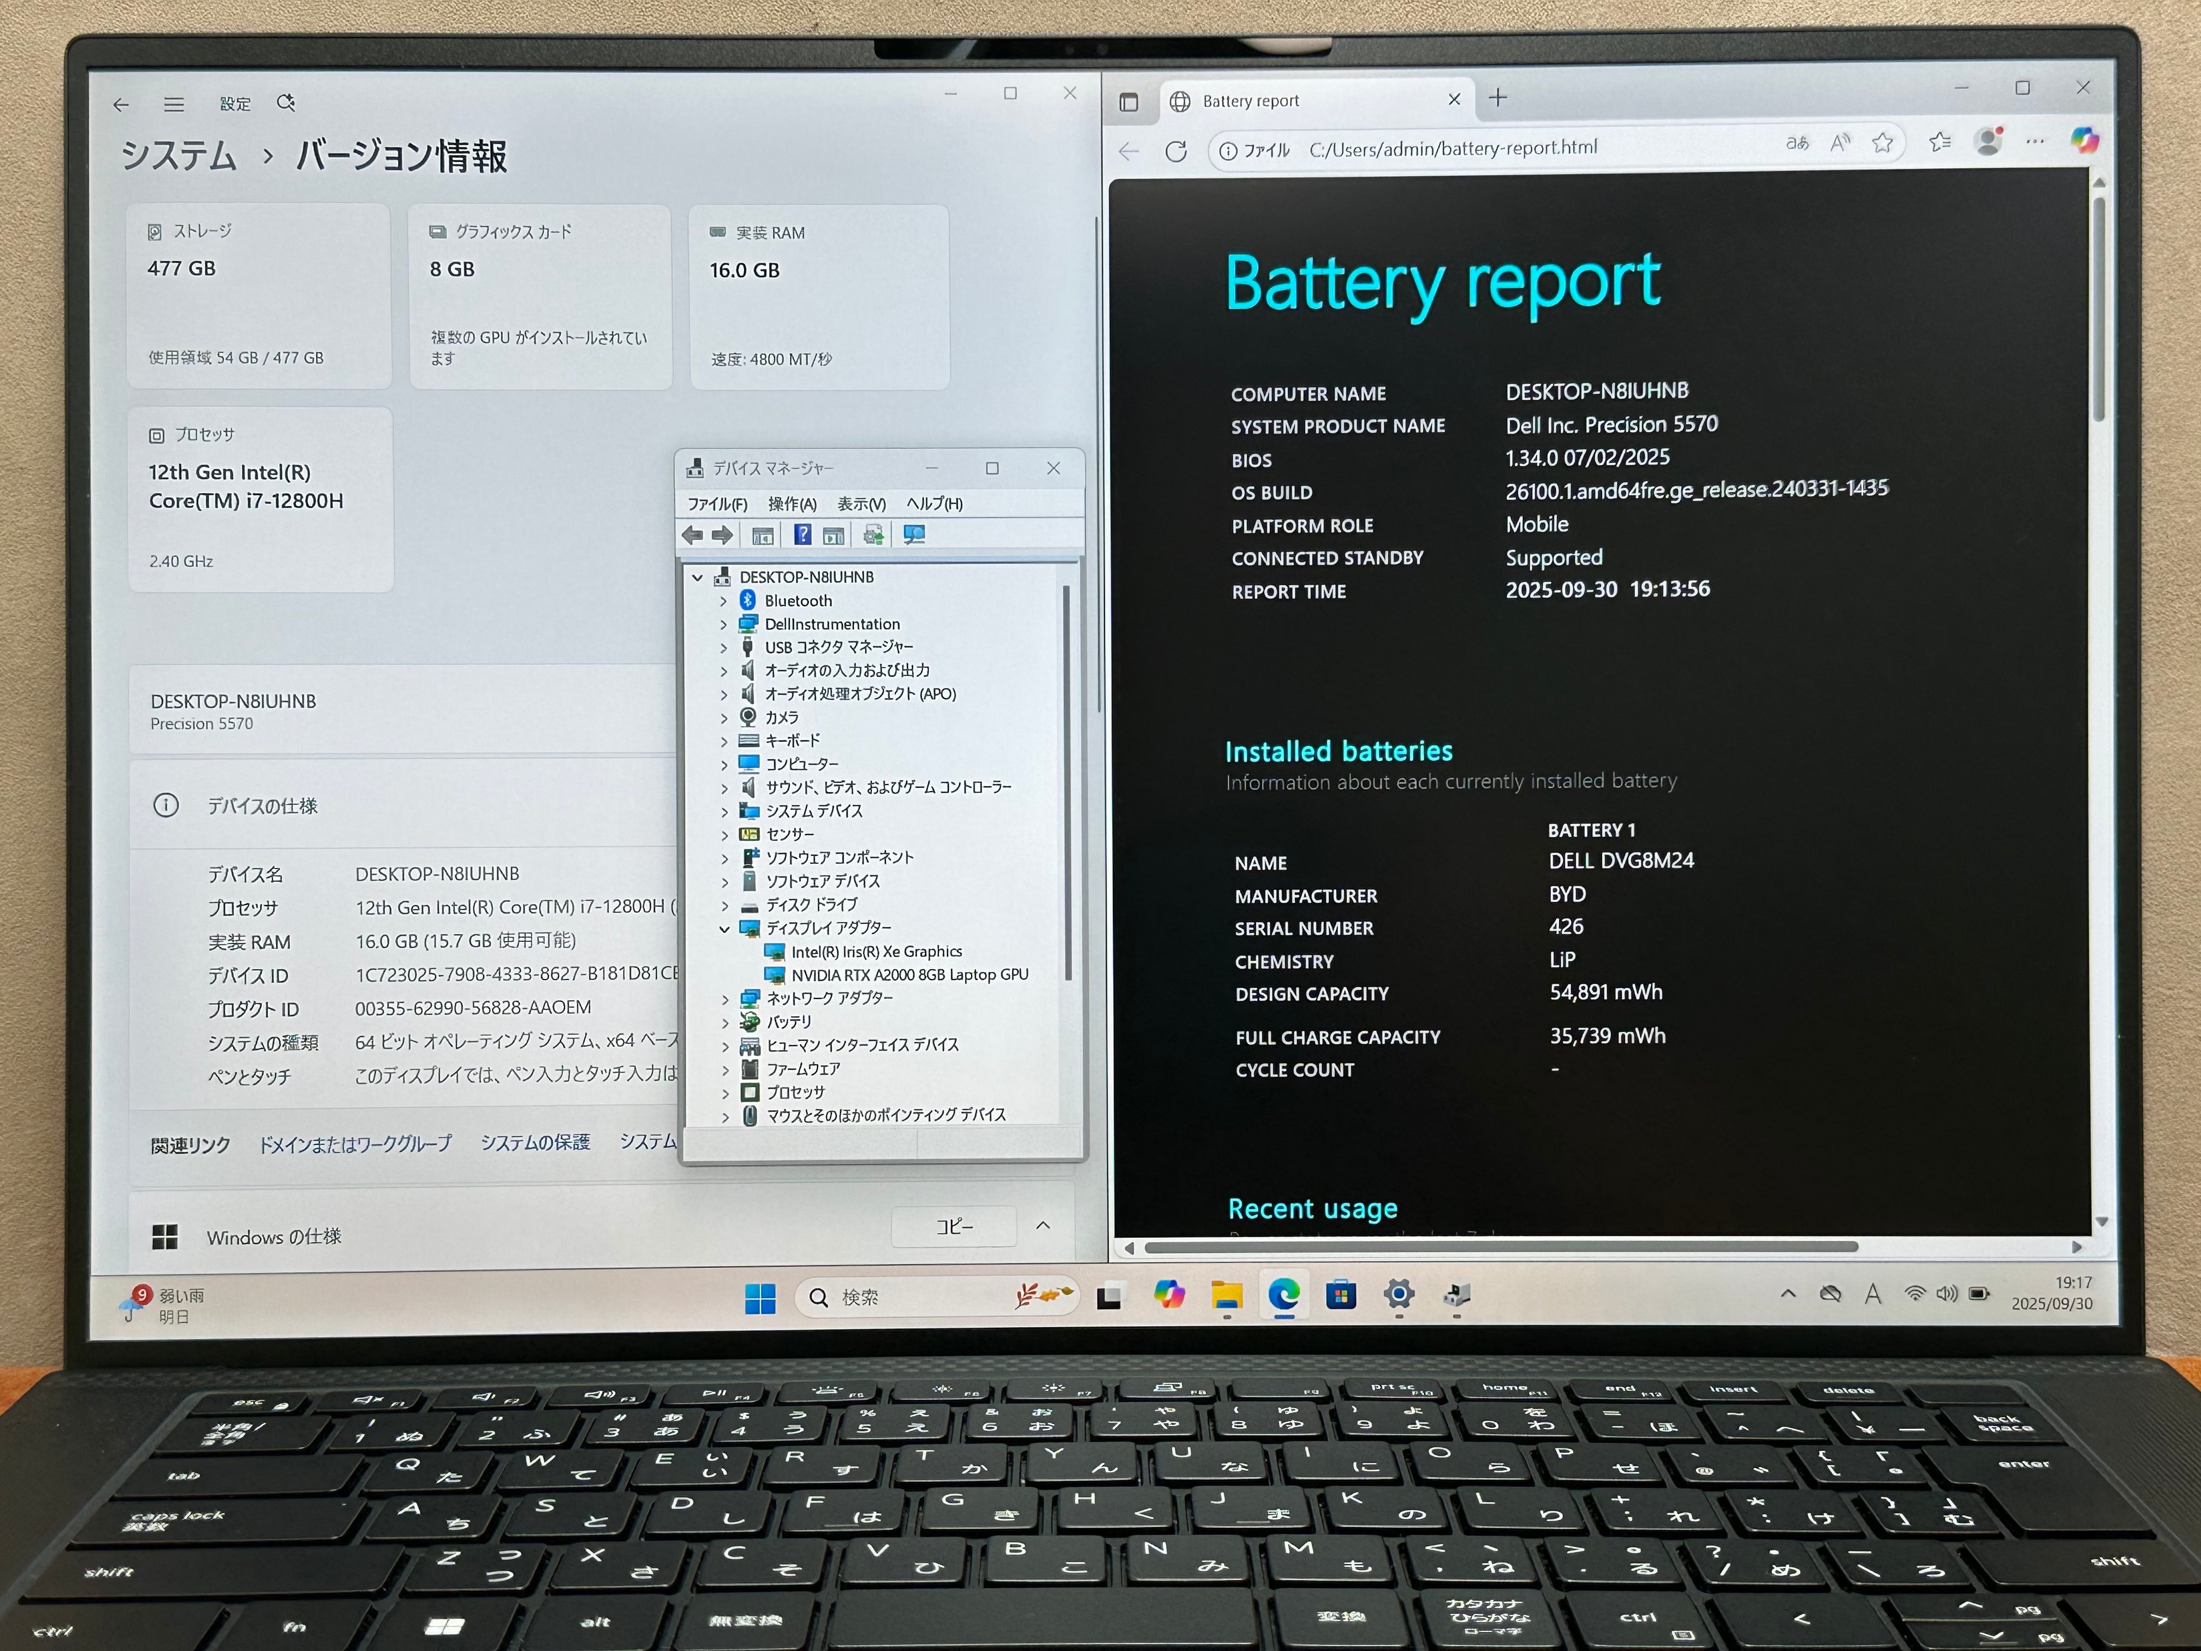
Task: Click the Settings search icon
Action: pos(285,104)
